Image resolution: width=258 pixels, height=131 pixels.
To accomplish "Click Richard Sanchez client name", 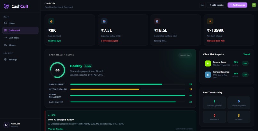I will click(x=221, y=72).
